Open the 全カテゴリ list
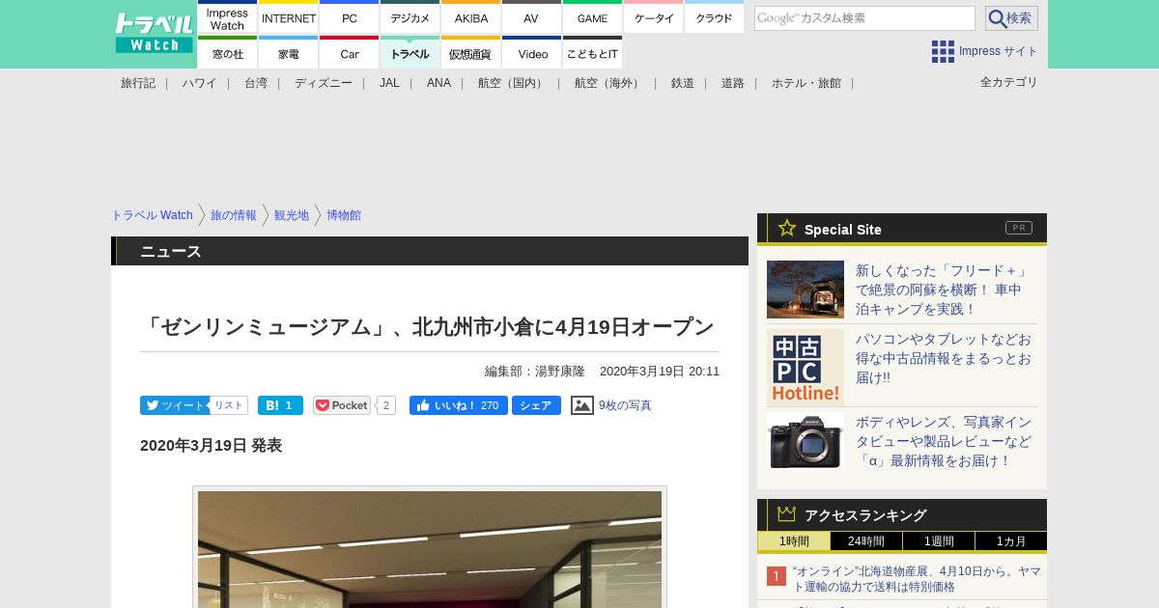Image resolution: width=1159 pixels, height=608 pixels. click(x=1009, y=82)
